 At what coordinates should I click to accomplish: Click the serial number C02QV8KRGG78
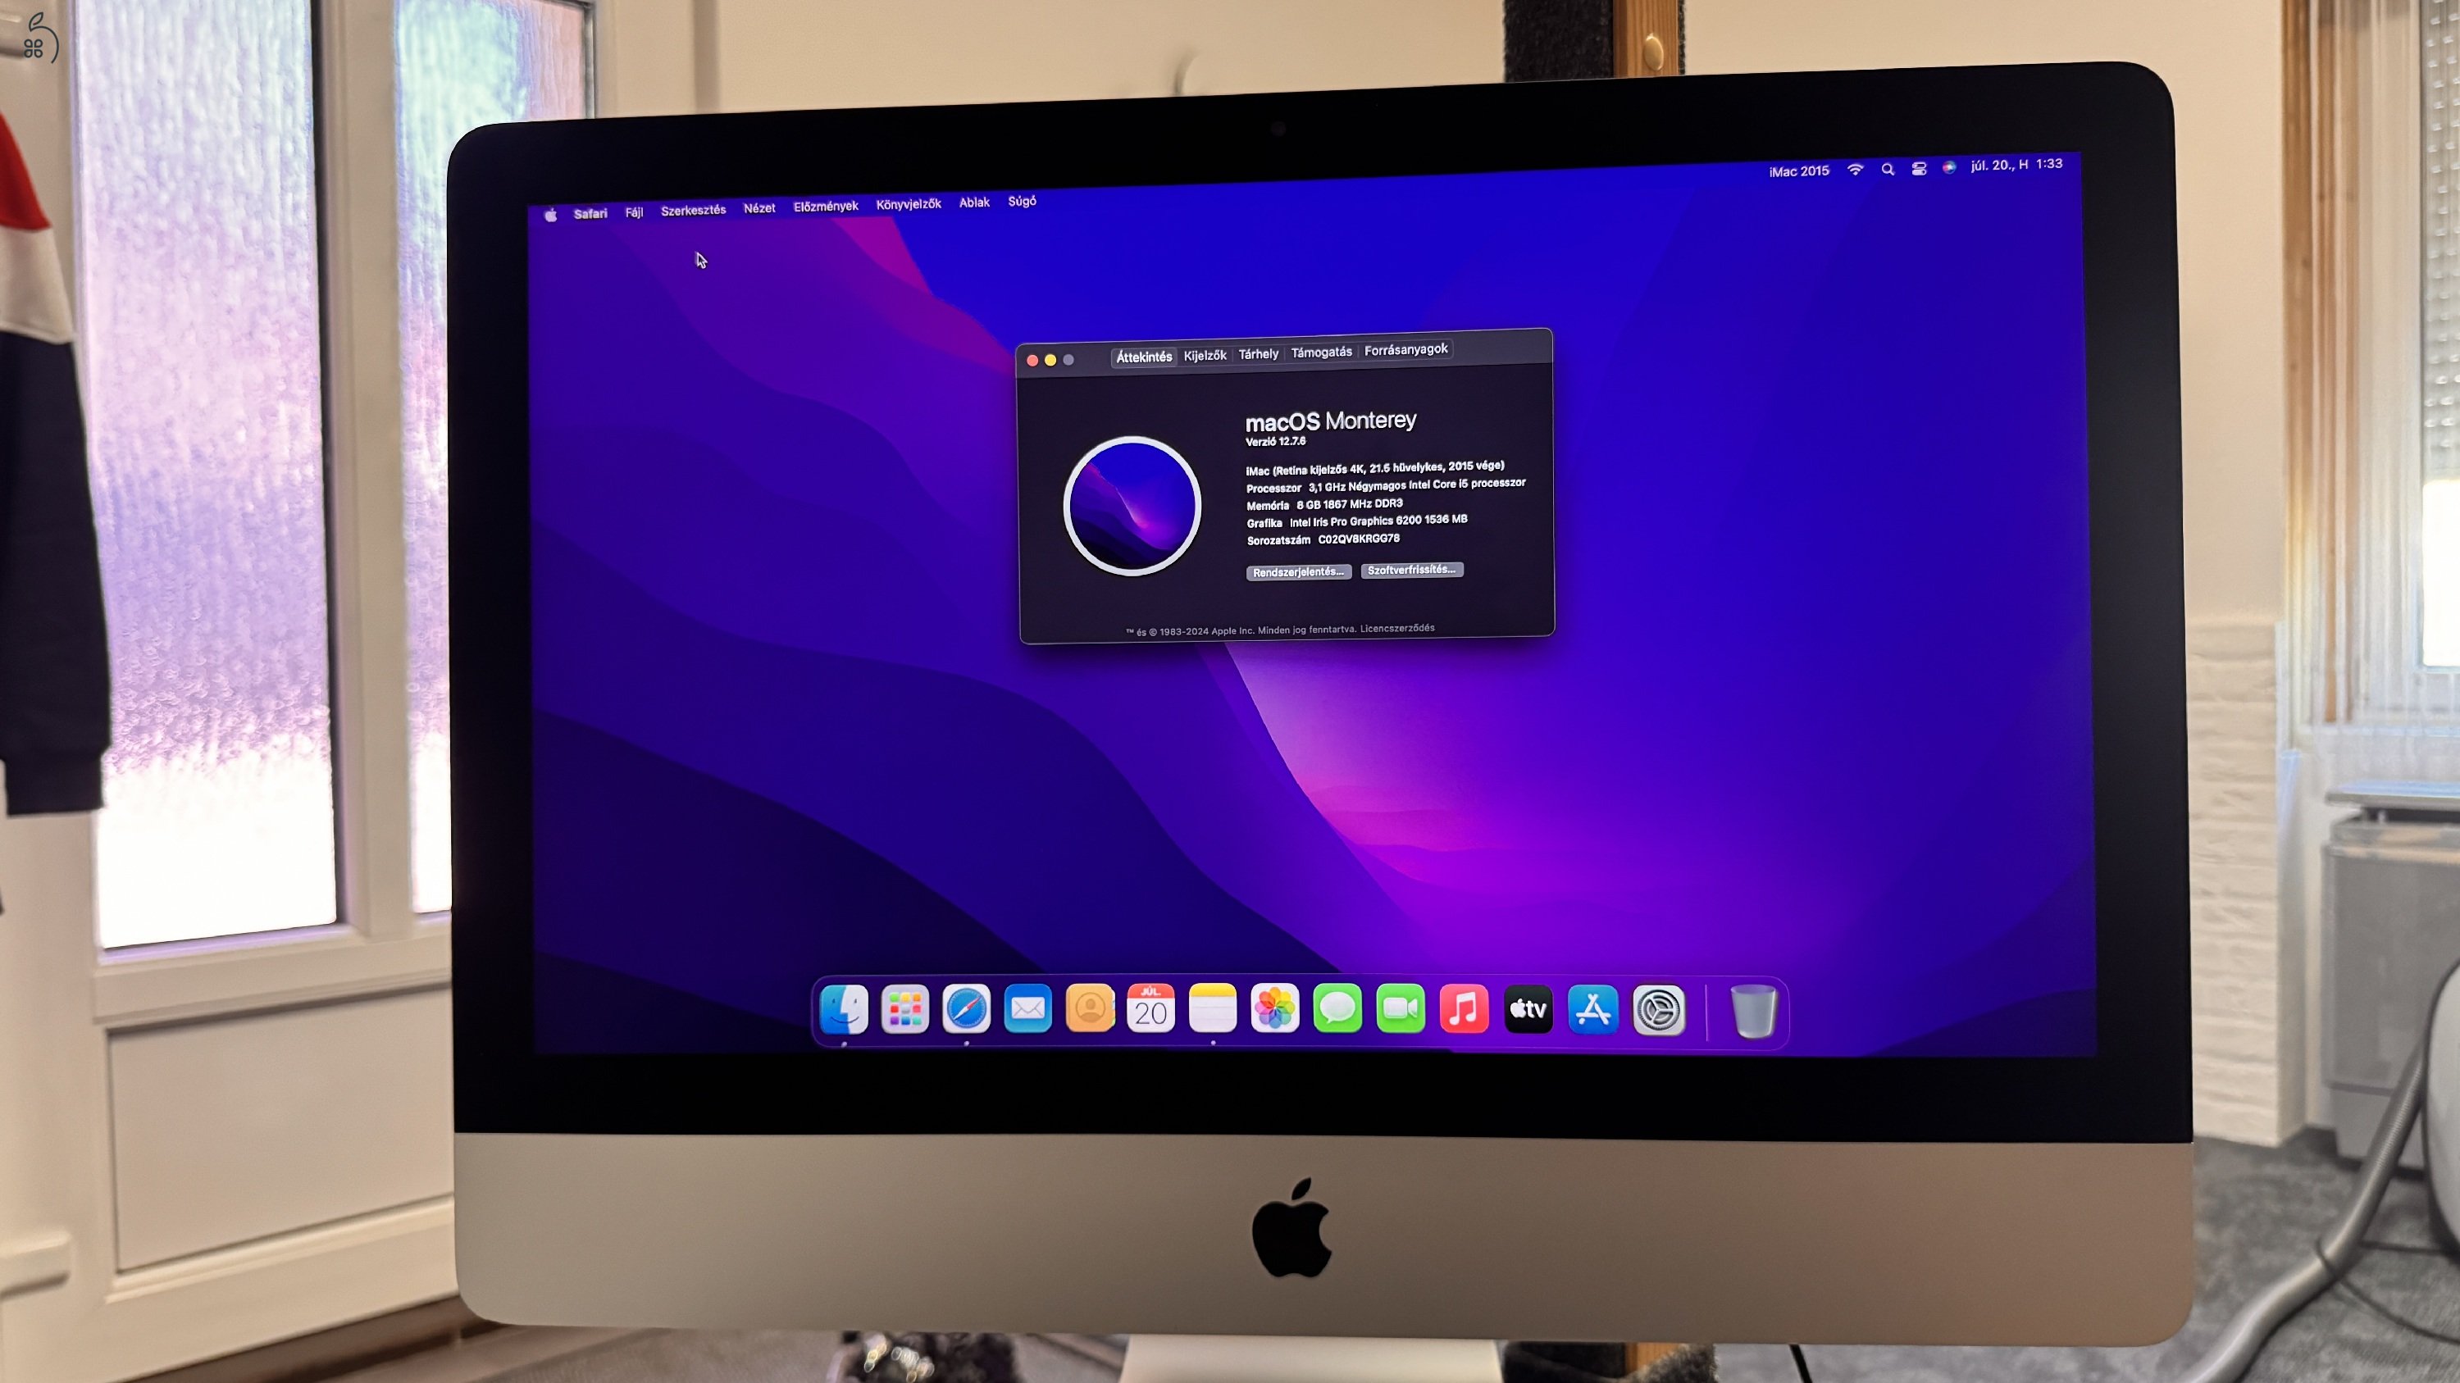(x=1359, y=539)
